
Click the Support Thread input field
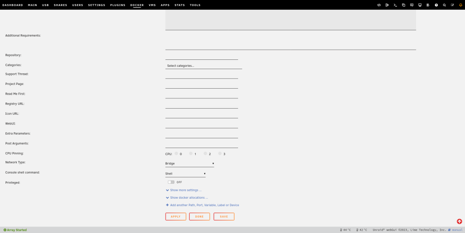[202, 75]
